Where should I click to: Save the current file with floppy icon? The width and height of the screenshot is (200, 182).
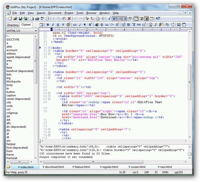tap(20, 19)
